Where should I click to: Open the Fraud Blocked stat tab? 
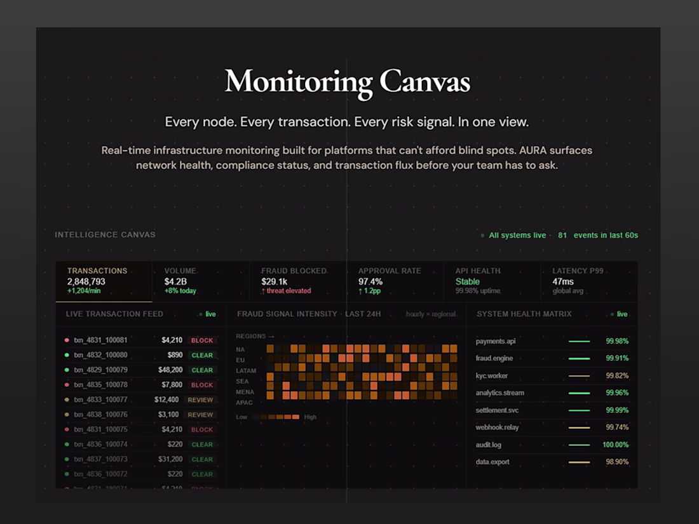(x=298, y=281)
